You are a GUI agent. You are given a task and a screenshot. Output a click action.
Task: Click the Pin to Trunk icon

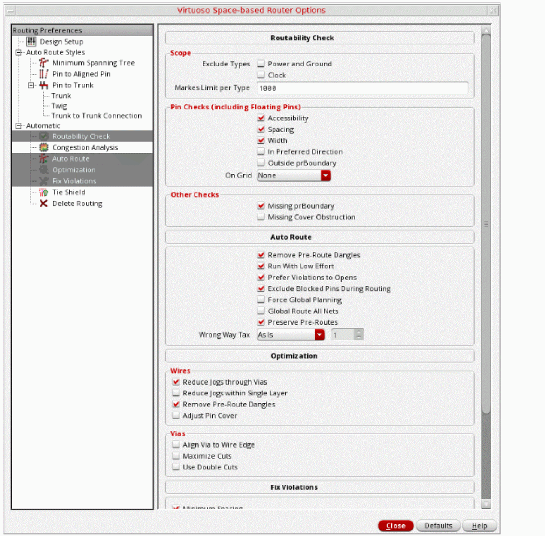pos(44,85)
